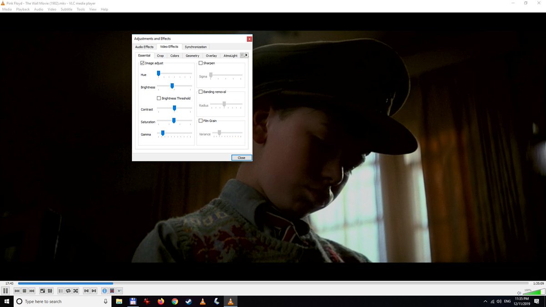Open Steam from the taskbar
Screen dimensions: 546x307
pyautogui.click(x=188, y=301)
